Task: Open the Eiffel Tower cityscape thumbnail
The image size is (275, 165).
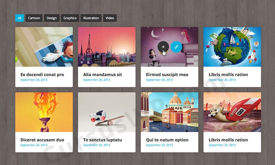Action: tap(107, 47)
